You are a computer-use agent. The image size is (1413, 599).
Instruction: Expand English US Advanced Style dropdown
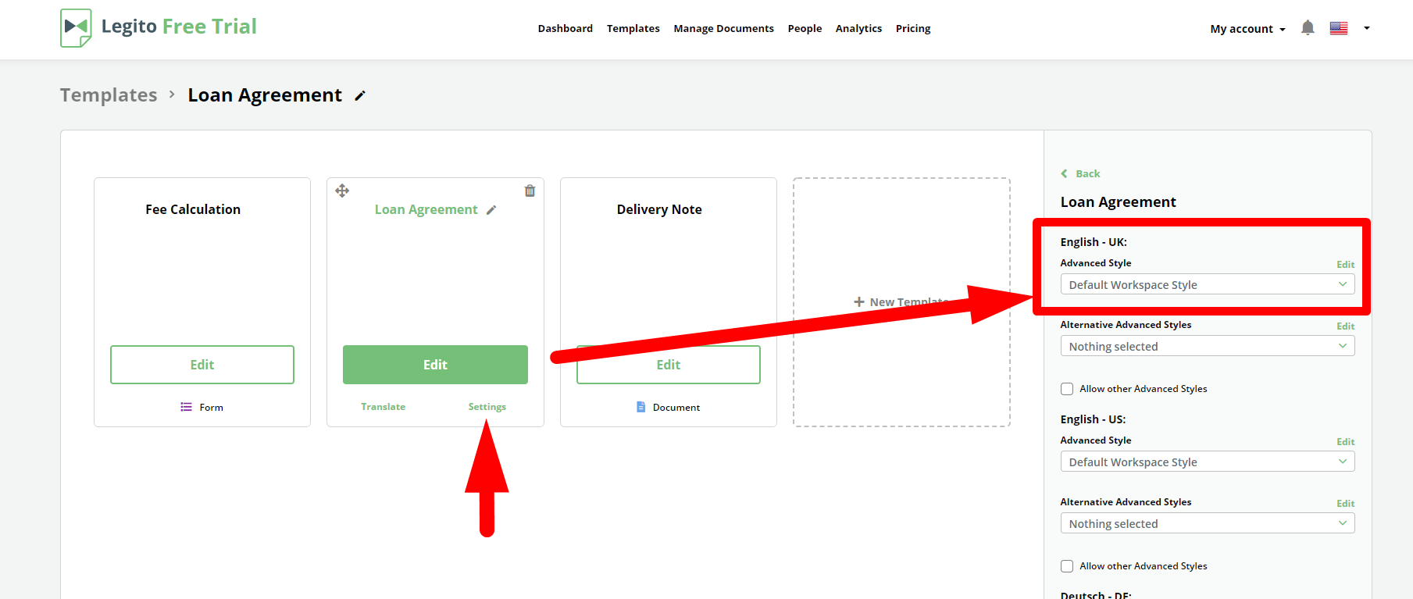(1207, 462)
